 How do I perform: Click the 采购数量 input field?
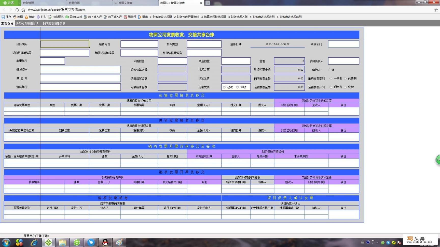pos(172,61)
